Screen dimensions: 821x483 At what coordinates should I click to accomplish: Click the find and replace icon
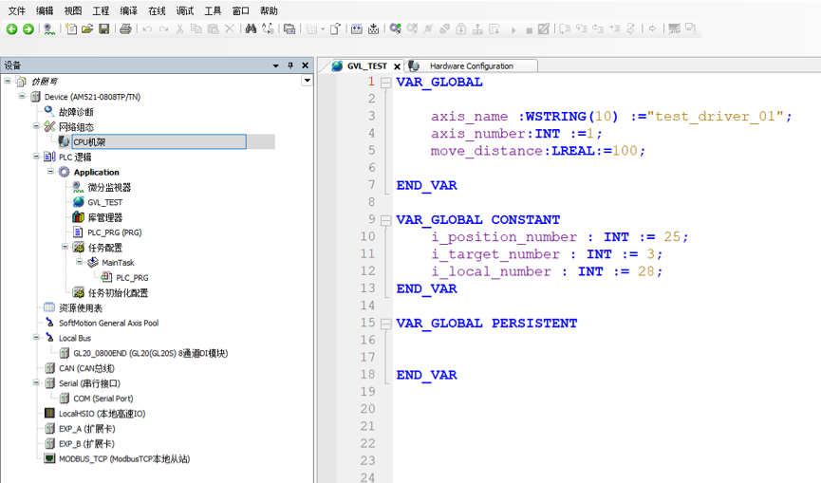coord(268,28)
